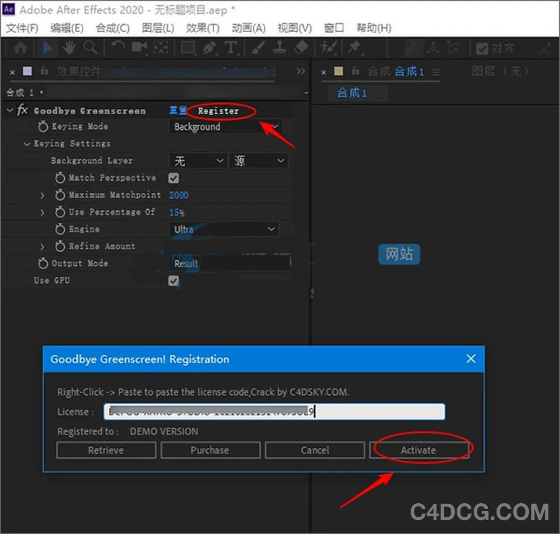Show hidden panel tabs with >> chevron
Image resolution: width=560 pixels, height=534 pixels.
(x=301, y=71)
